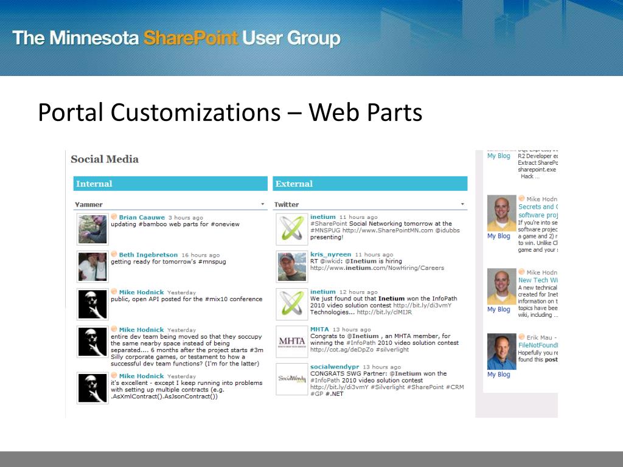Click Mike Hodnick's avatar on the contracts post
The image size is (623, 467).
coord(92,388)
